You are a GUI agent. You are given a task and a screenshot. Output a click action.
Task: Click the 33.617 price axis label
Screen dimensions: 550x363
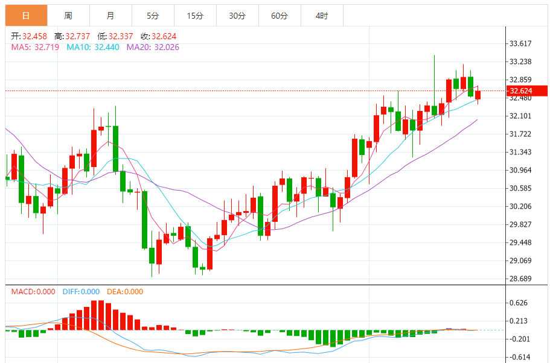coord(520,43)
